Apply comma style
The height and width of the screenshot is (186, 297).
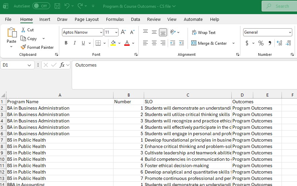click(270, 43)
